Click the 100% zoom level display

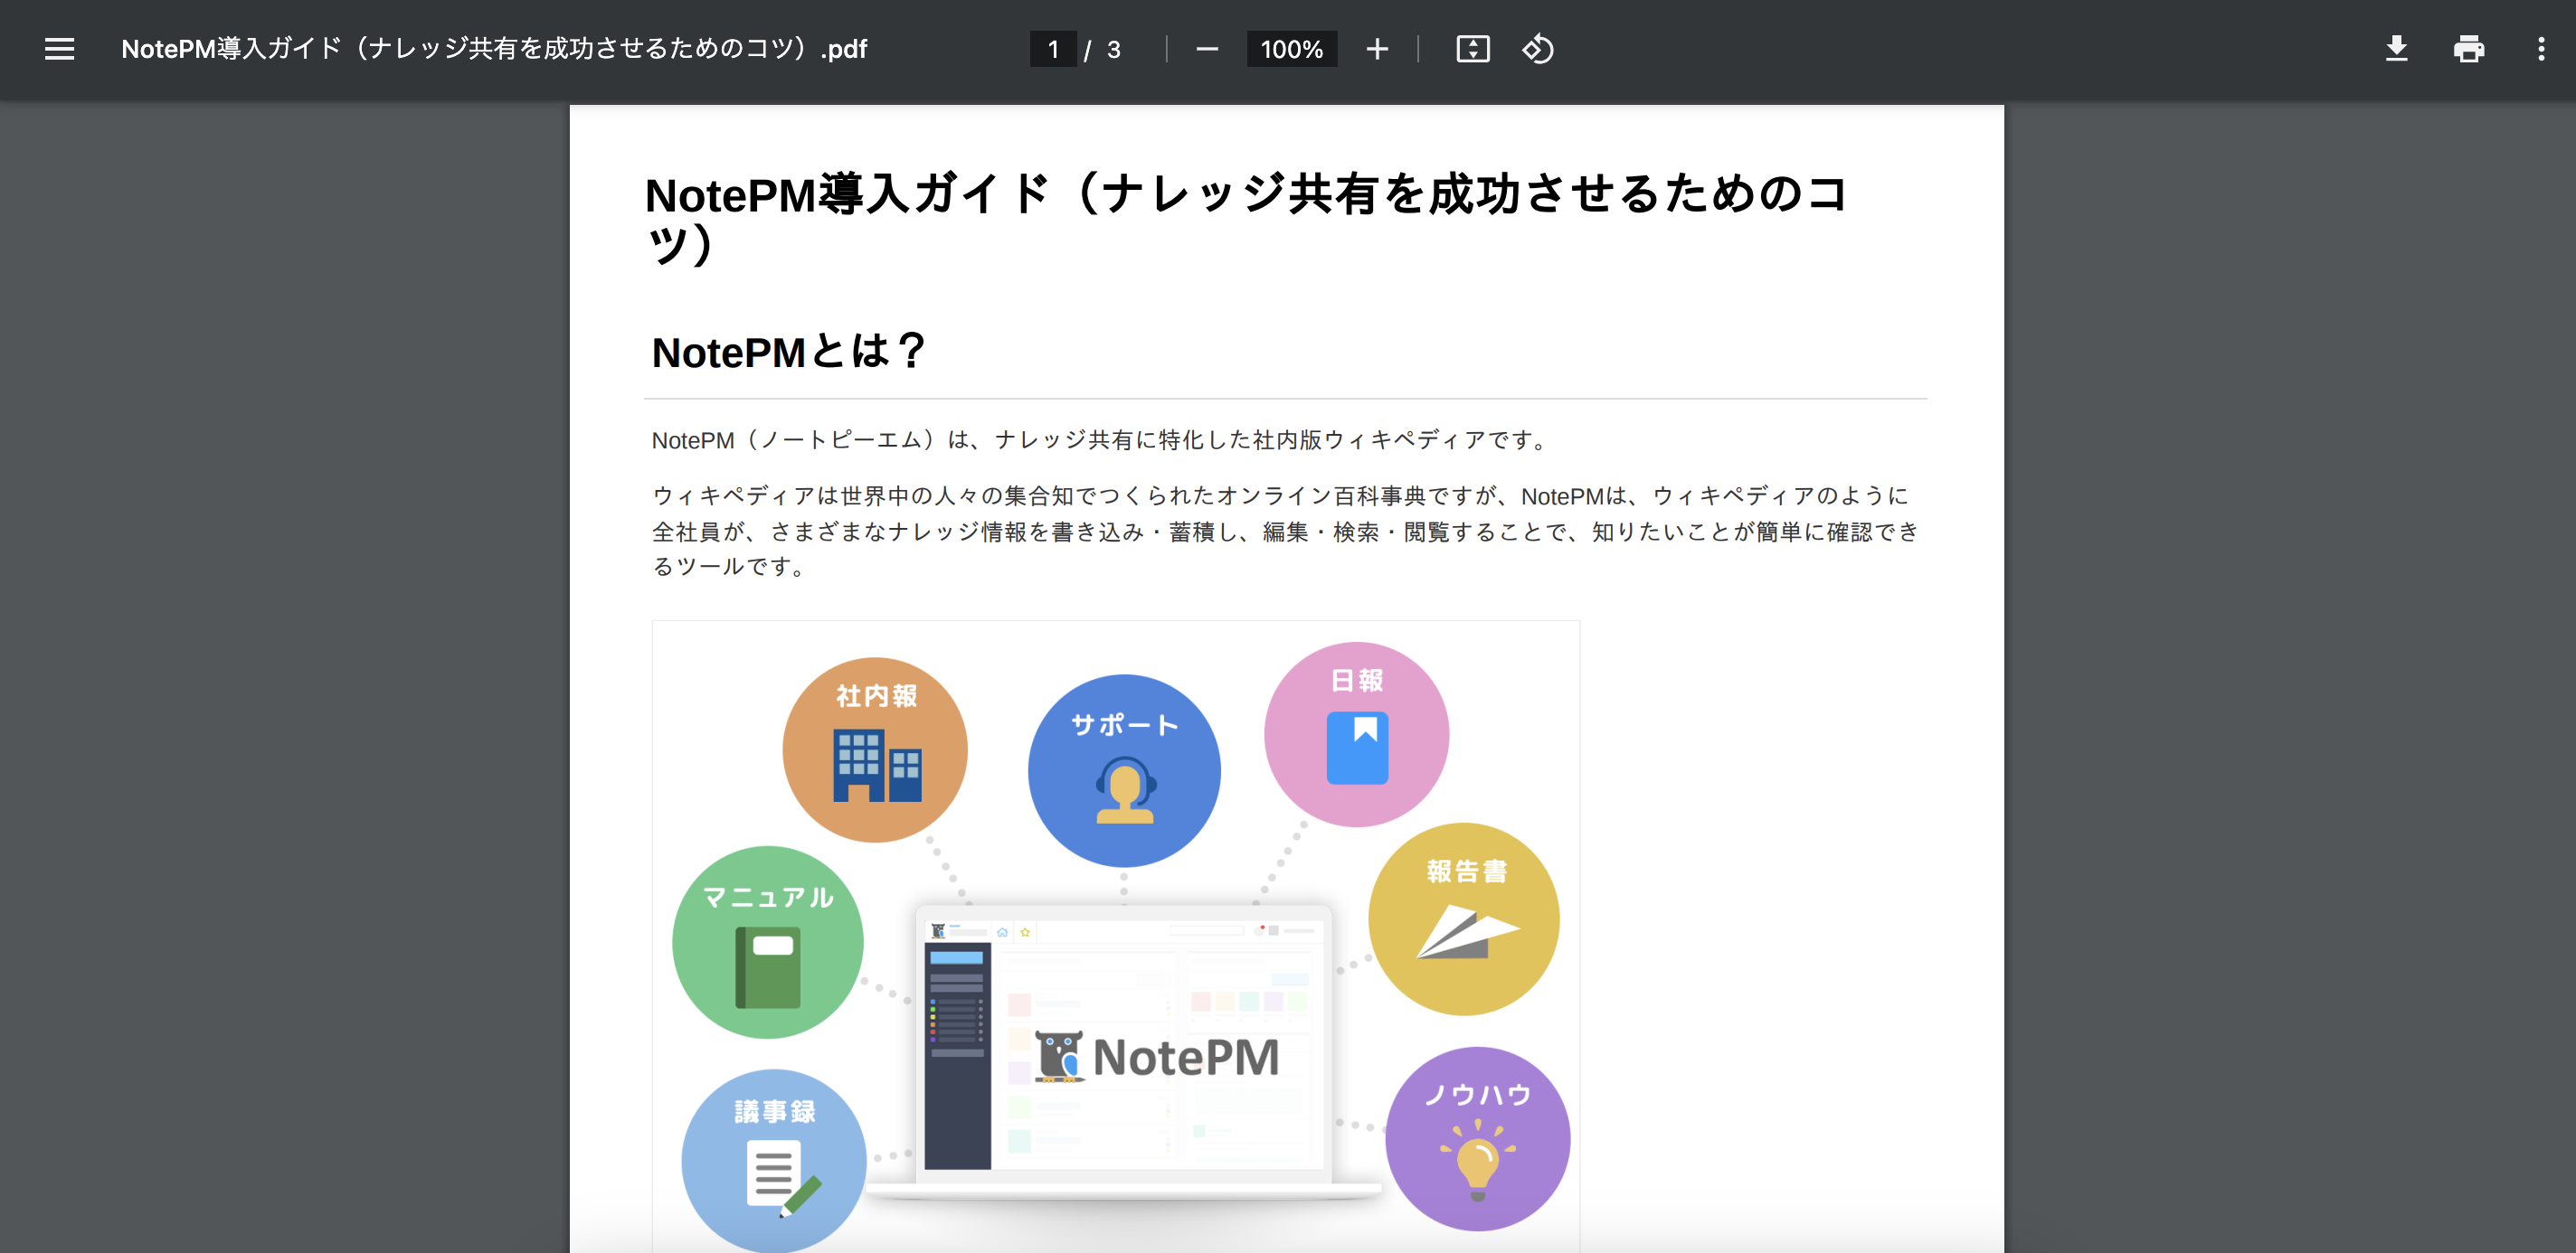[1291, 49]
